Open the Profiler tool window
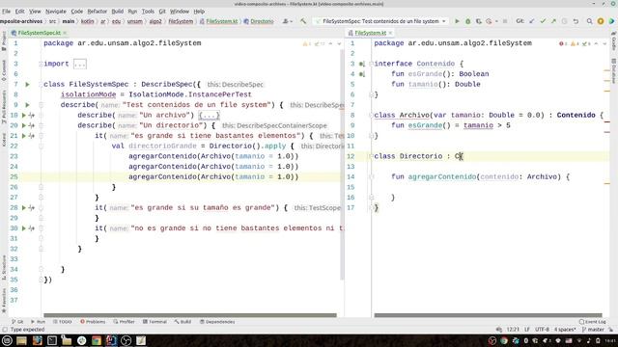This screenshot has height=347, width=618. click(x=125, y=322)
